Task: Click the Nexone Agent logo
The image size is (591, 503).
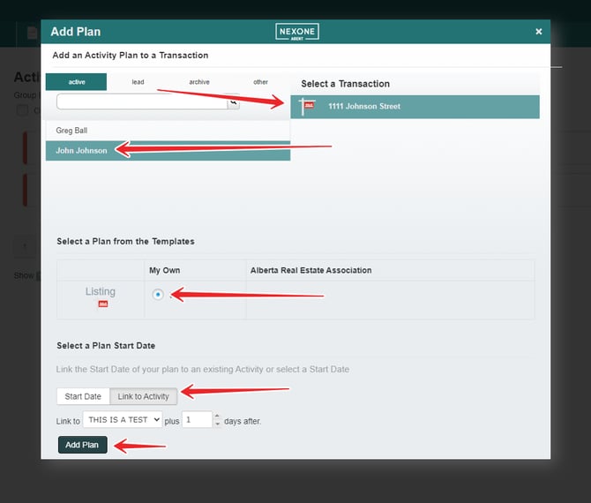Action: pos(296,31)
